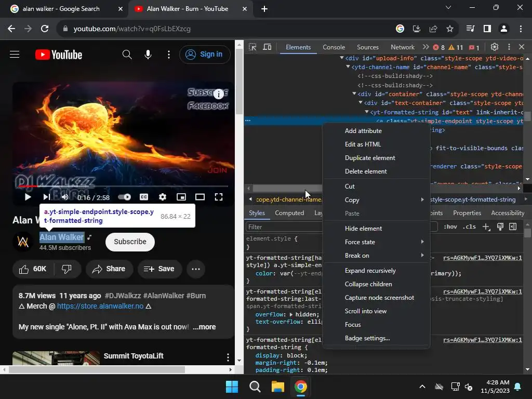Open the store.alanwalker.no merch link

tap(100, 306)
